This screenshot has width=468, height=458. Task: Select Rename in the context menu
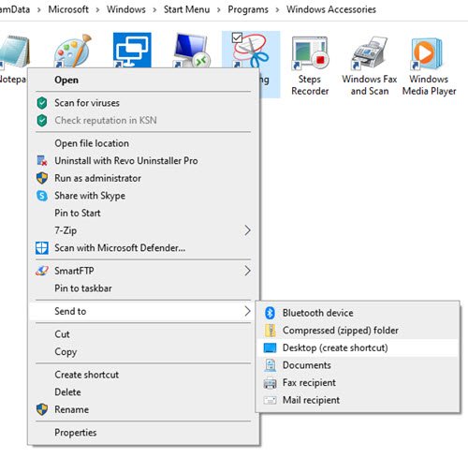click(143, 409)
